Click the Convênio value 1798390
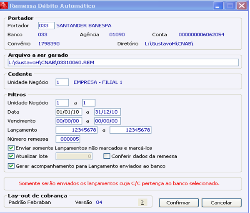Image resolution: width=250 pixels, height=213 pixels. [49, 43]
